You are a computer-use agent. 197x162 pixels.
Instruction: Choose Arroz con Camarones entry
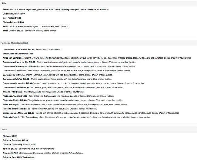(17, 58)
